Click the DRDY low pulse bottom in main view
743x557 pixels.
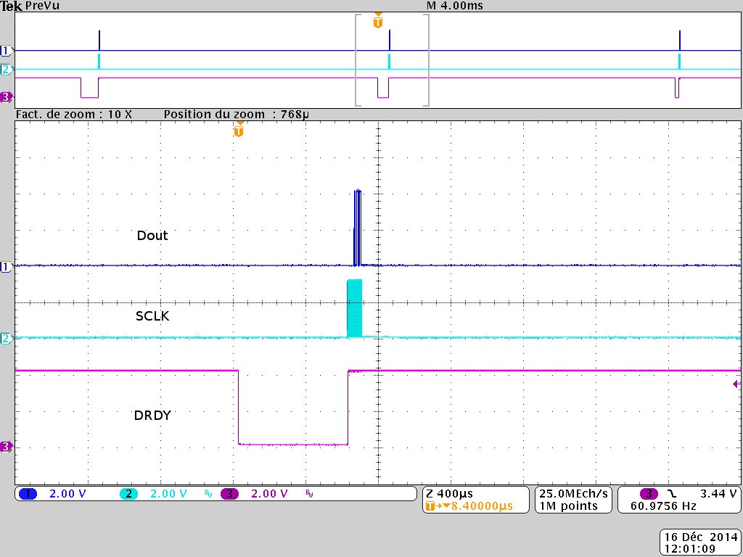tap(293, 445)
